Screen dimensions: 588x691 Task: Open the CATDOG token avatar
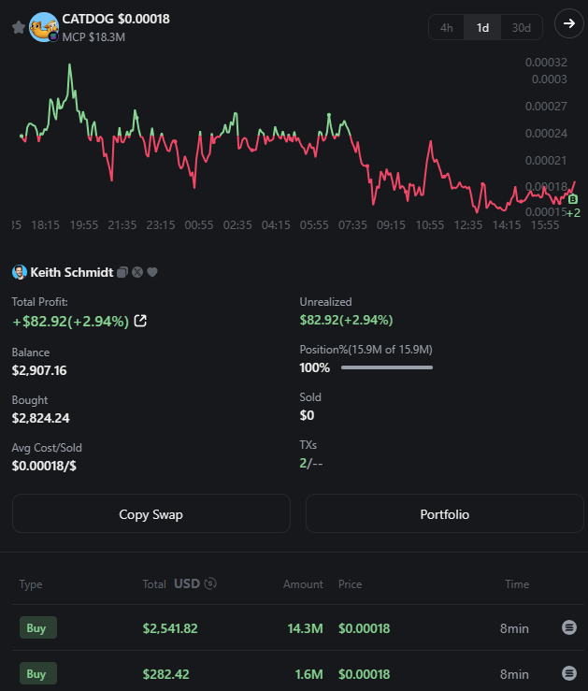point(44,27)
